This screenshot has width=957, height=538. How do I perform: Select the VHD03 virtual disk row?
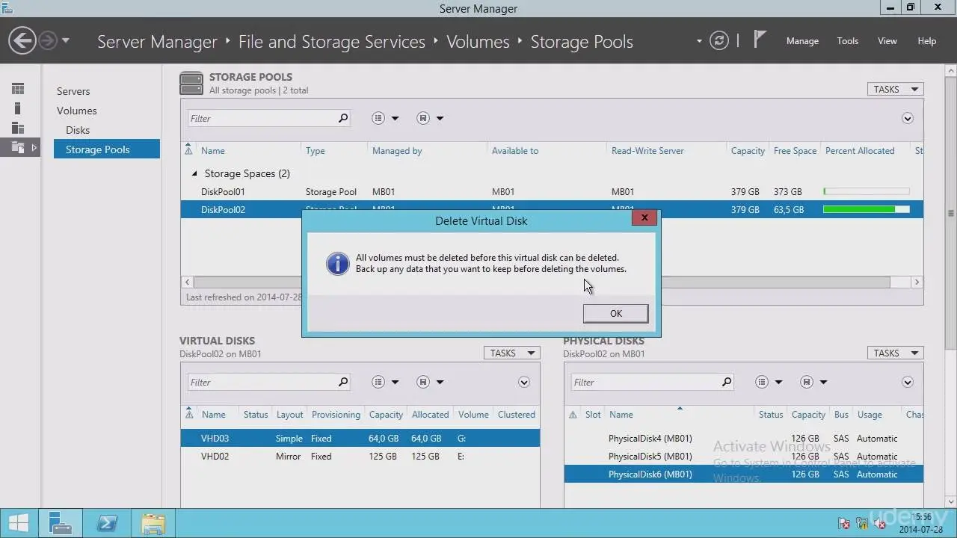point(360,439)
